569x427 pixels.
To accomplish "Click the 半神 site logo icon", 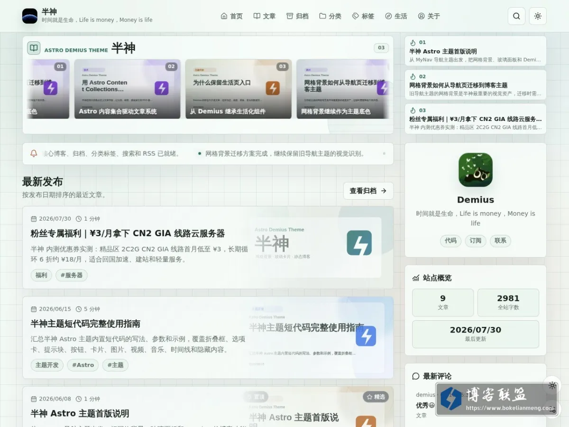I will coord(30,16).
